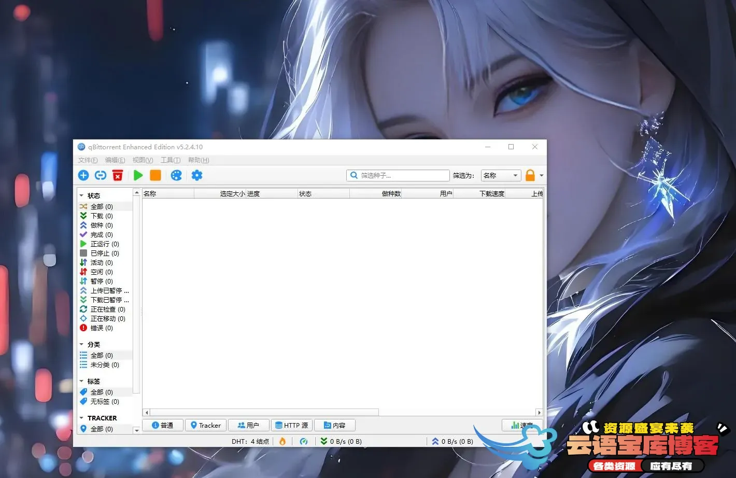The height and width of the screenshot is (478, 736).
Task: Switch to the 普通 tab
Action: coord(163,425)
